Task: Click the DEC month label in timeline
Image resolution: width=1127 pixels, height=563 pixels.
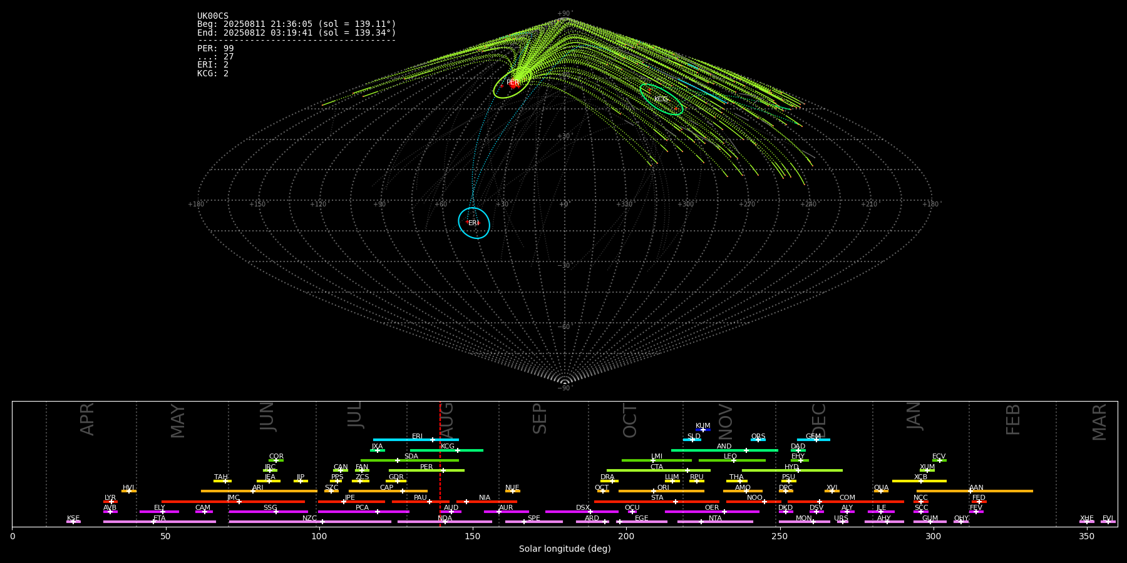Action: pos(819,419)
